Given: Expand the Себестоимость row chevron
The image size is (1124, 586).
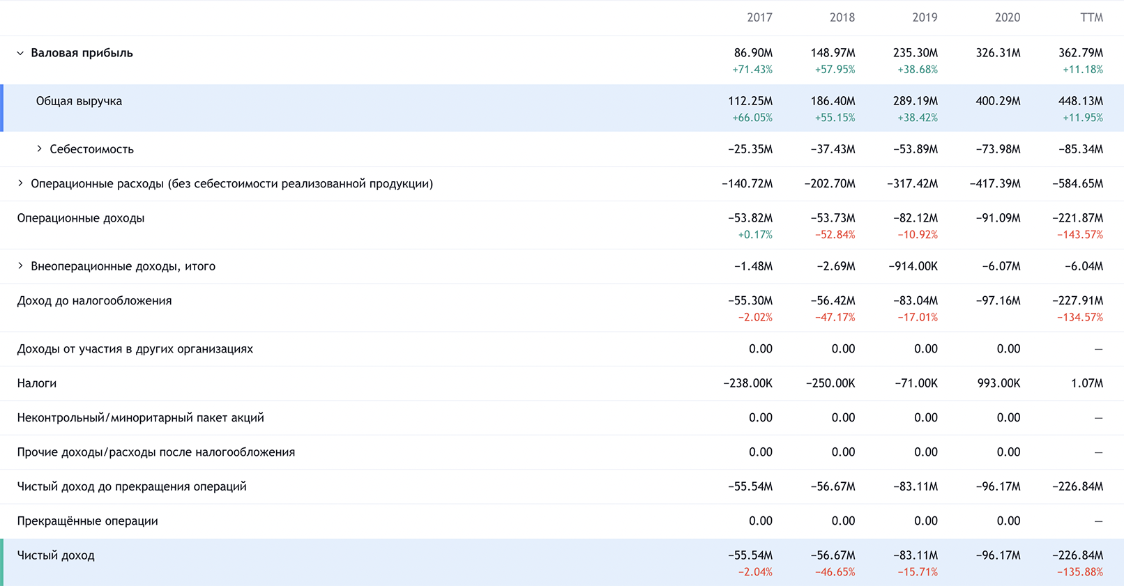Looking at the screenshot, I should pyautogui.click(x=39, y=149).
